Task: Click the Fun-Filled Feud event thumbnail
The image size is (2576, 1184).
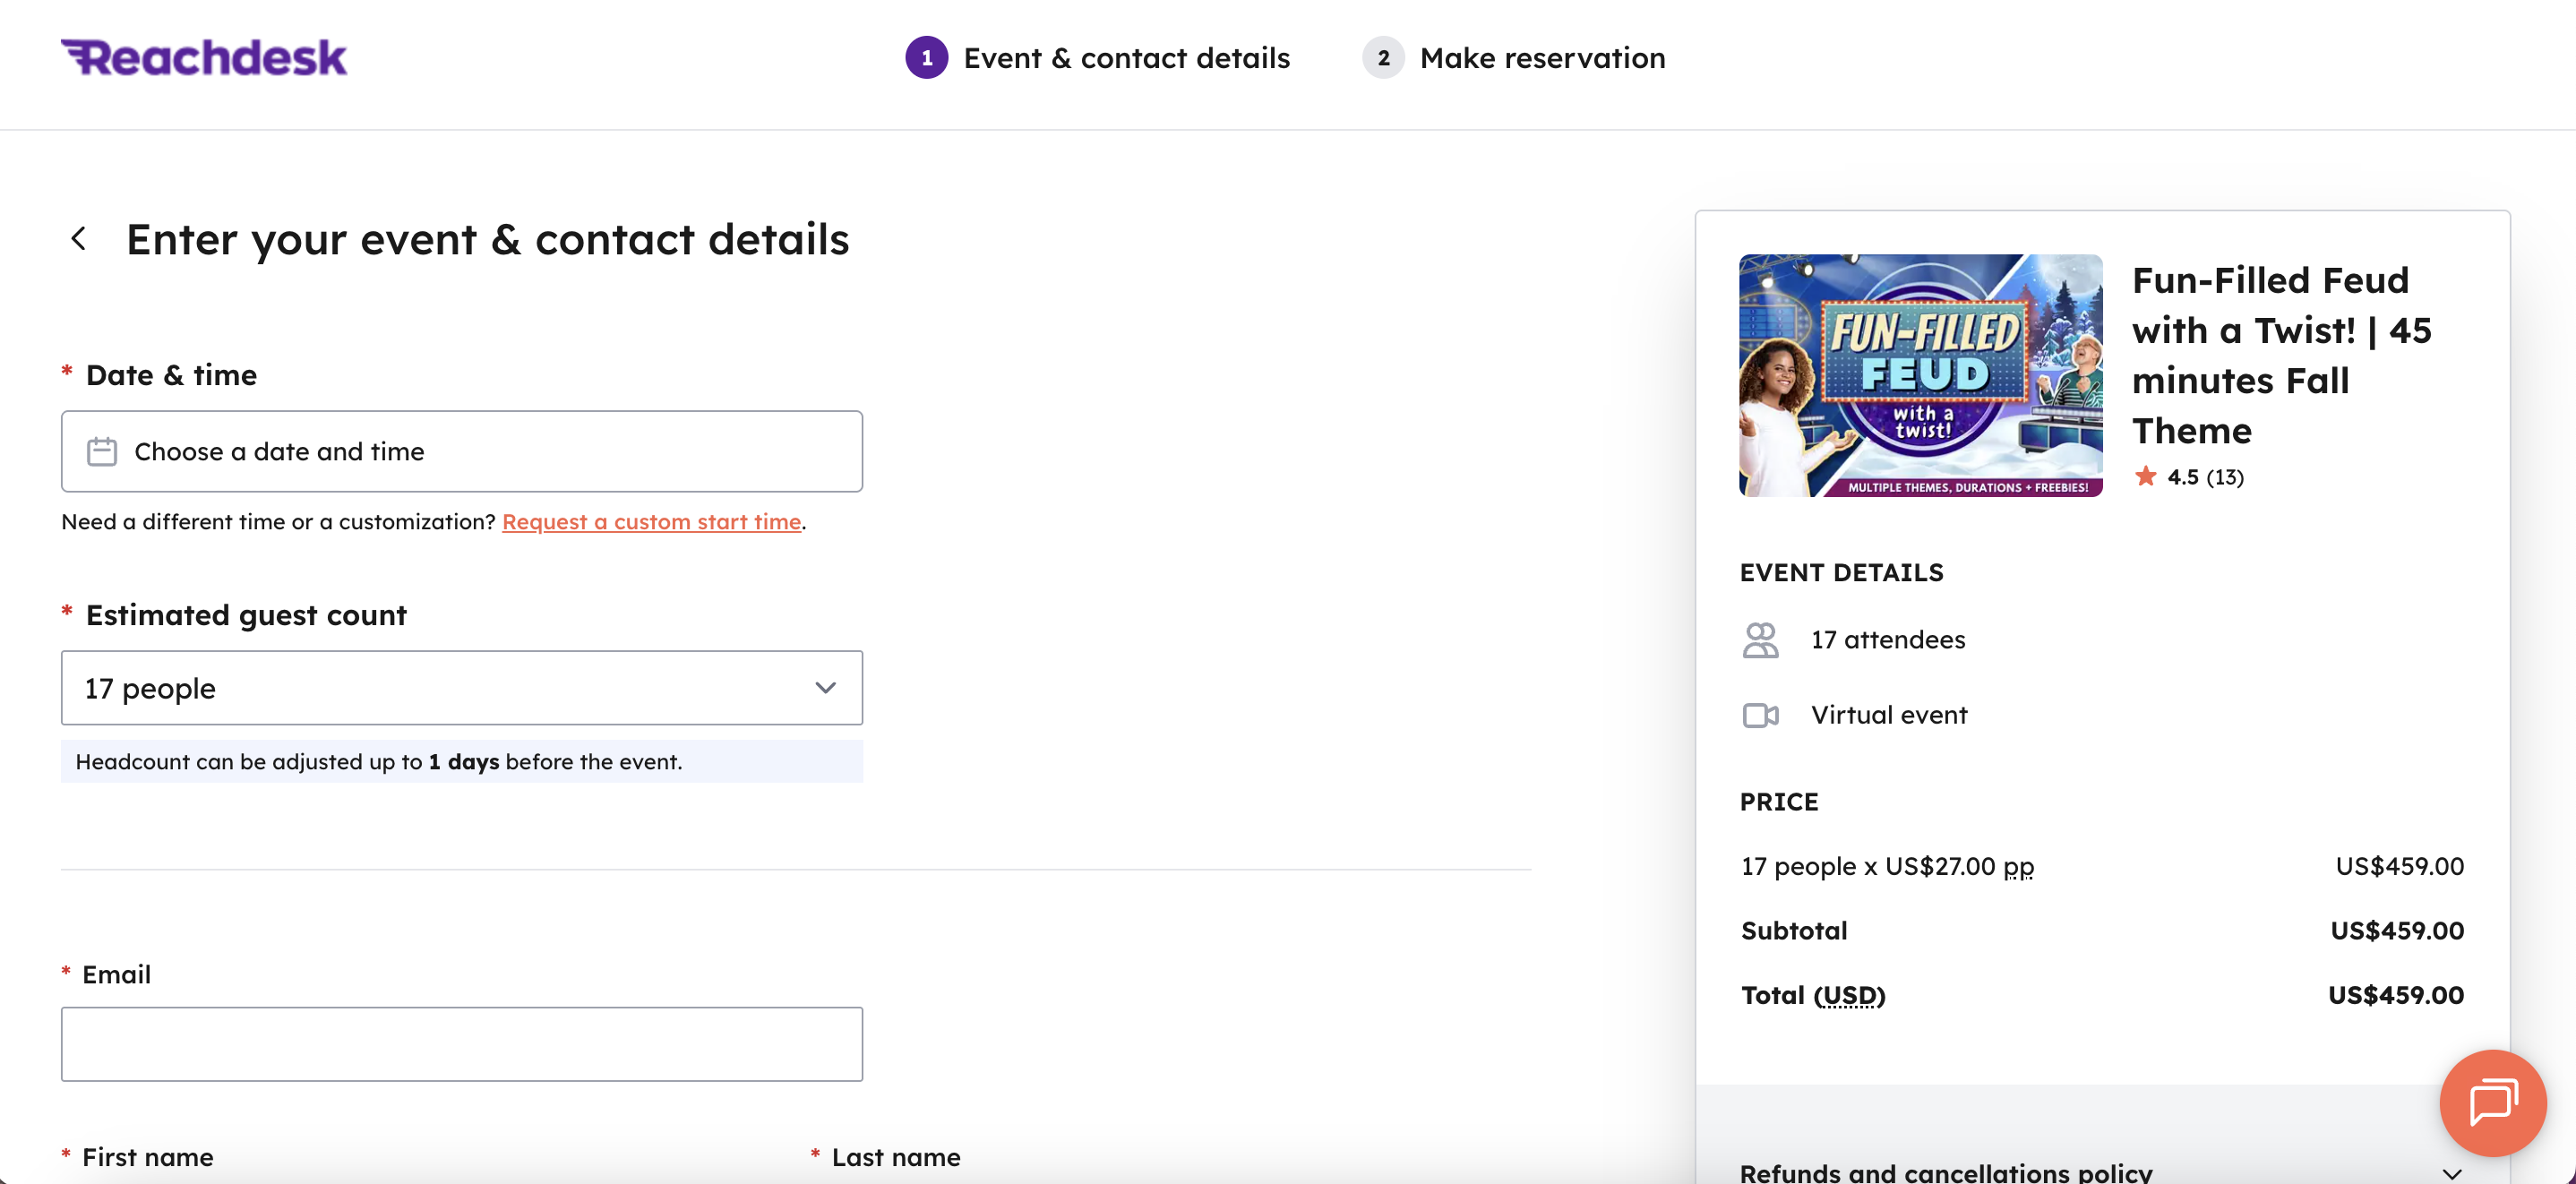Action: [x=1920, y=375]
